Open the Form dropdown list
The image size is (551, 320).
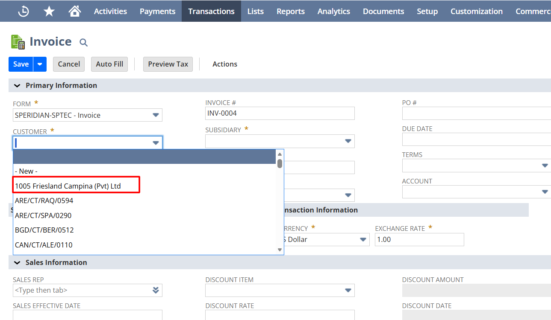tap(156, 115)
